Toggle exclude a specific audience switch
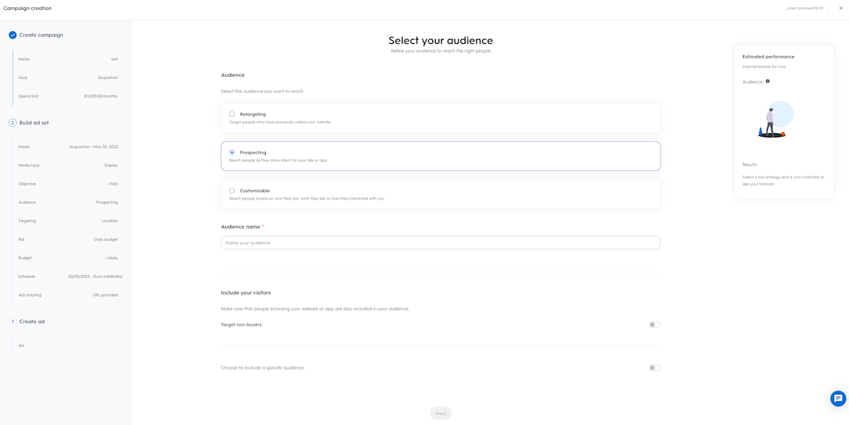This screenshot has width=849, height=425. 655,368
